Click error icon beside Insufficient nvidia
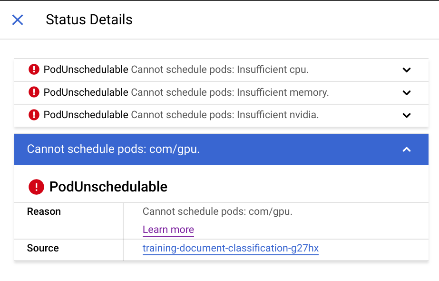 pos(34,115)
